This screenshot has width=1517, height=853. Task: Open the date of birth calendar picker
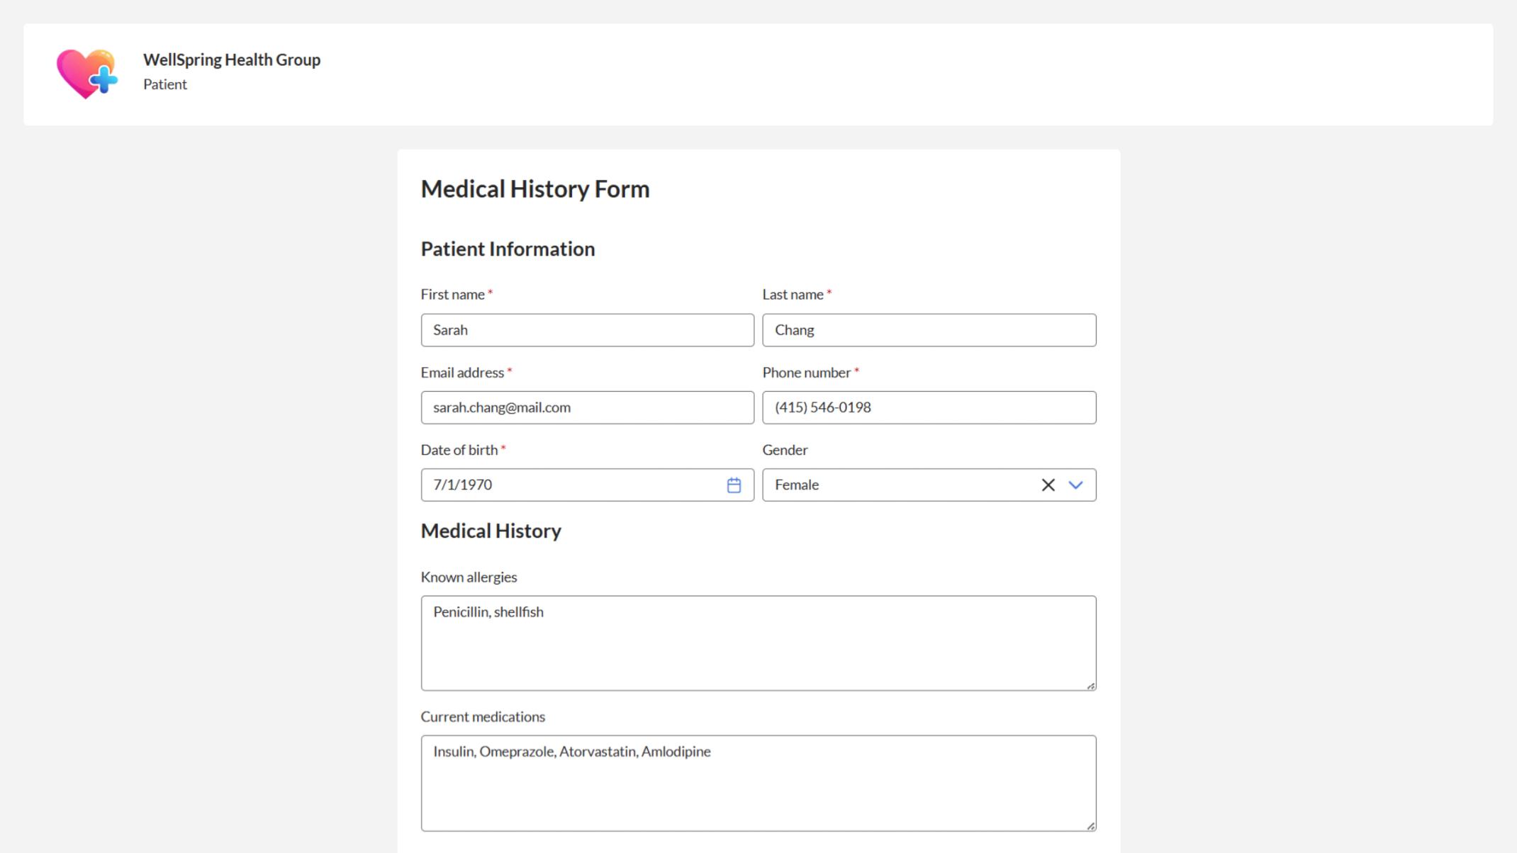click(x=734, y=485)
